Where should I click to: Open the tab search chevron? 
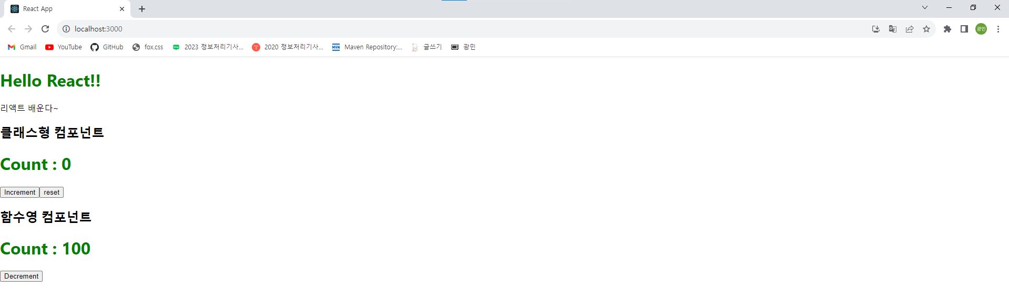[x=925, y=7]
